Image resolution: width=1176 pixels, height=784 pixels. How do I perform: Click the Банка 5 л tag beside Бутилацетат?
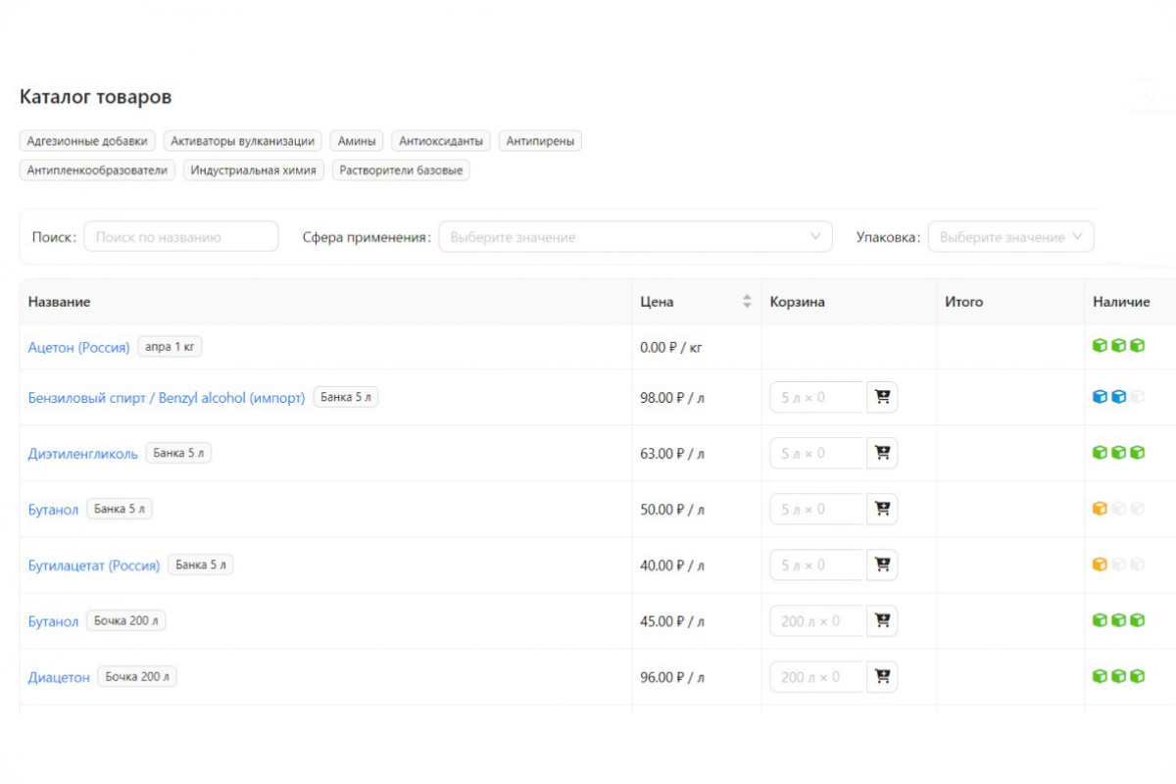(x=200, y=564)
